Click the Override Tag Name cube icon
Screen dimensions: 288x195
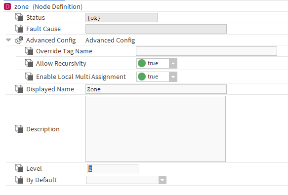click(29, 51)
